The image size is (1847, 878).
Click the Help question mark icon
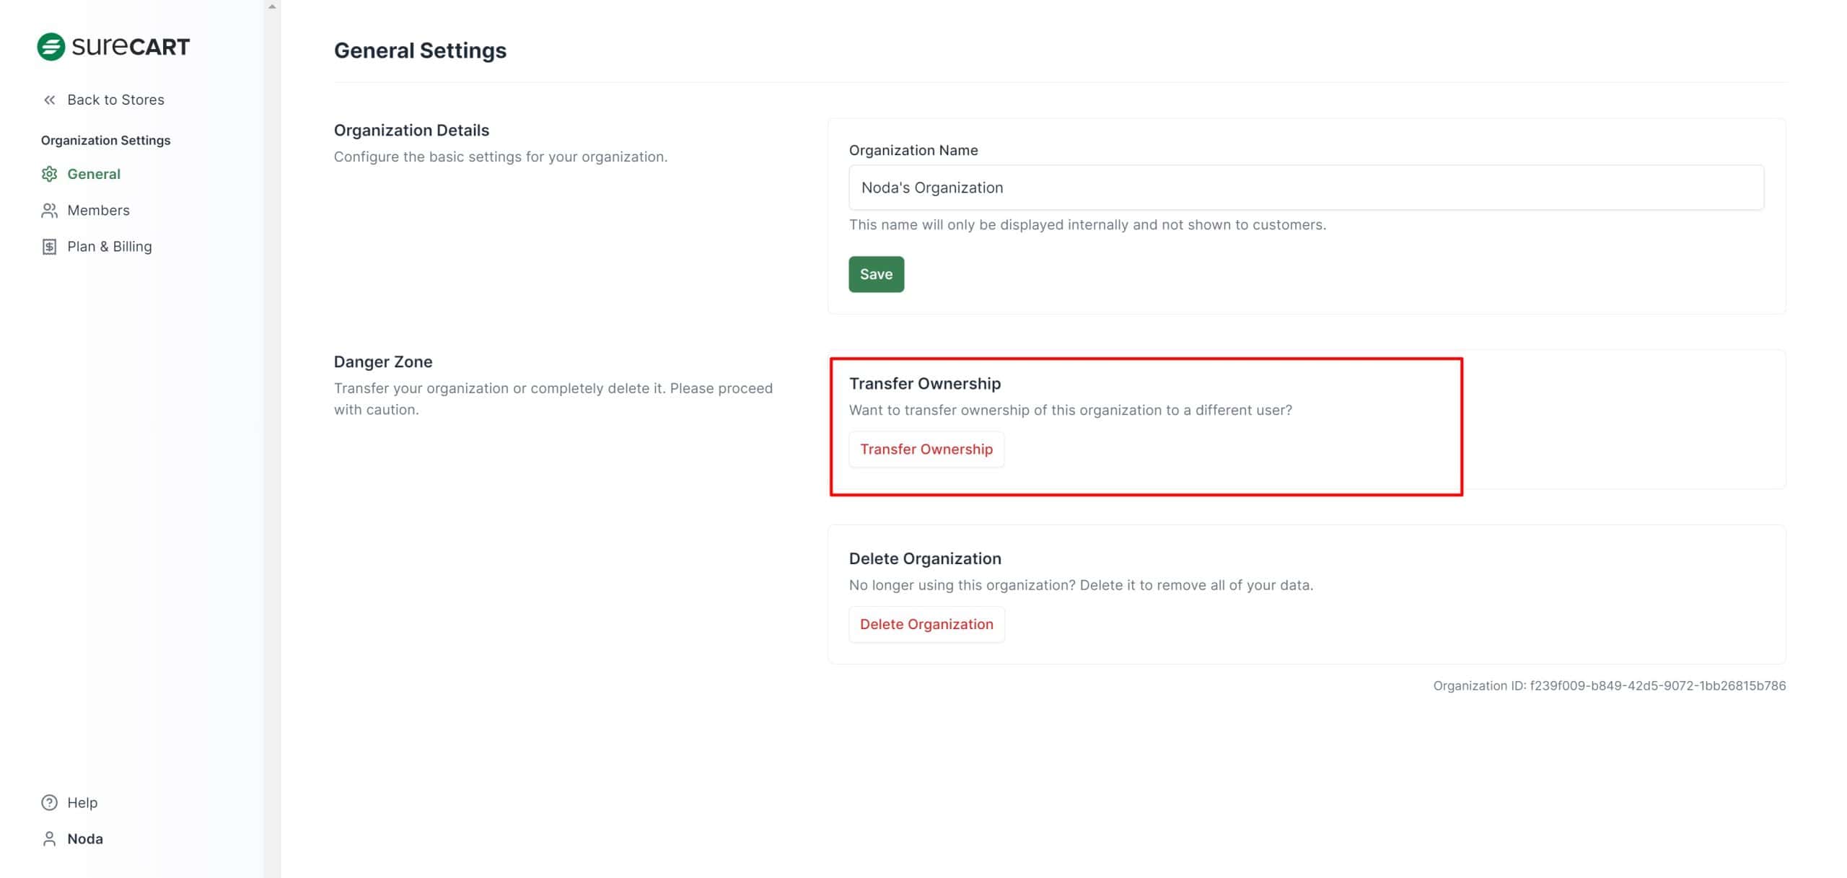click(x=49, y=802)
